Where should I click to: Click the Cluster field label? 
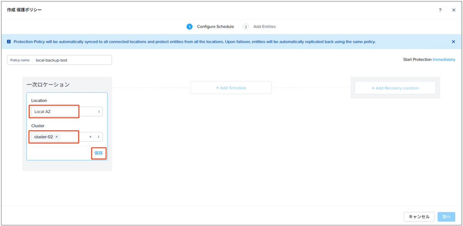(x=38, y=126)
